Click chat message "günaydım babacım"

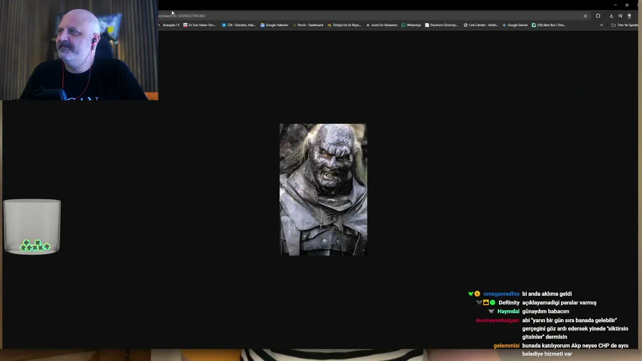click(x=546, y=311)
